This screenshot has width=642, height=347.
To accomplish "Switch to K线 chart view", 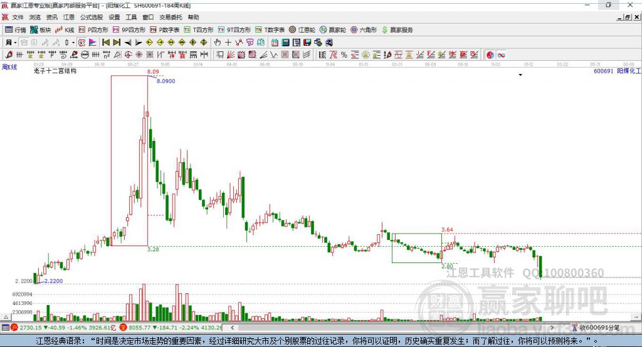I will [x=65, y=30].
